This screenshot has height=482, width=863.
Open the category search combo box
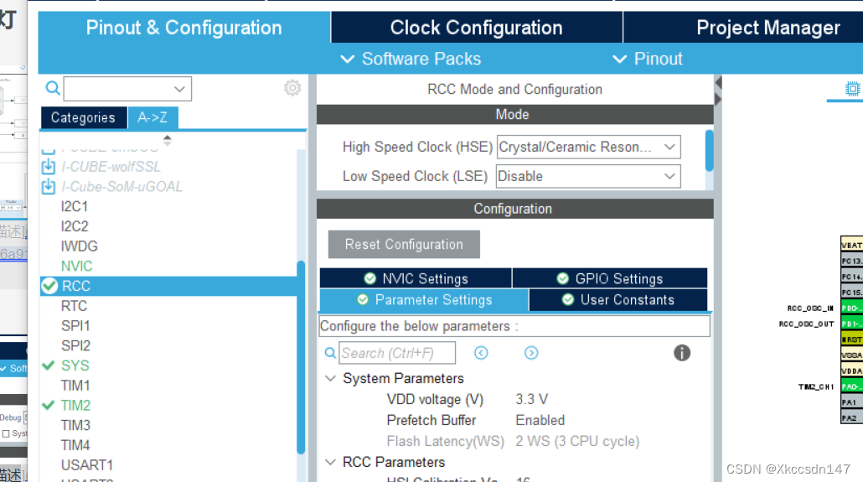(127, 89)
